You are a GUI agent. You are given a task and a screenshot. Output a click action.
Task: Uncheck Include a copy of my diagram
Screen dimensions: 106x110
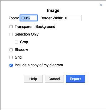[x=11, y=65]
